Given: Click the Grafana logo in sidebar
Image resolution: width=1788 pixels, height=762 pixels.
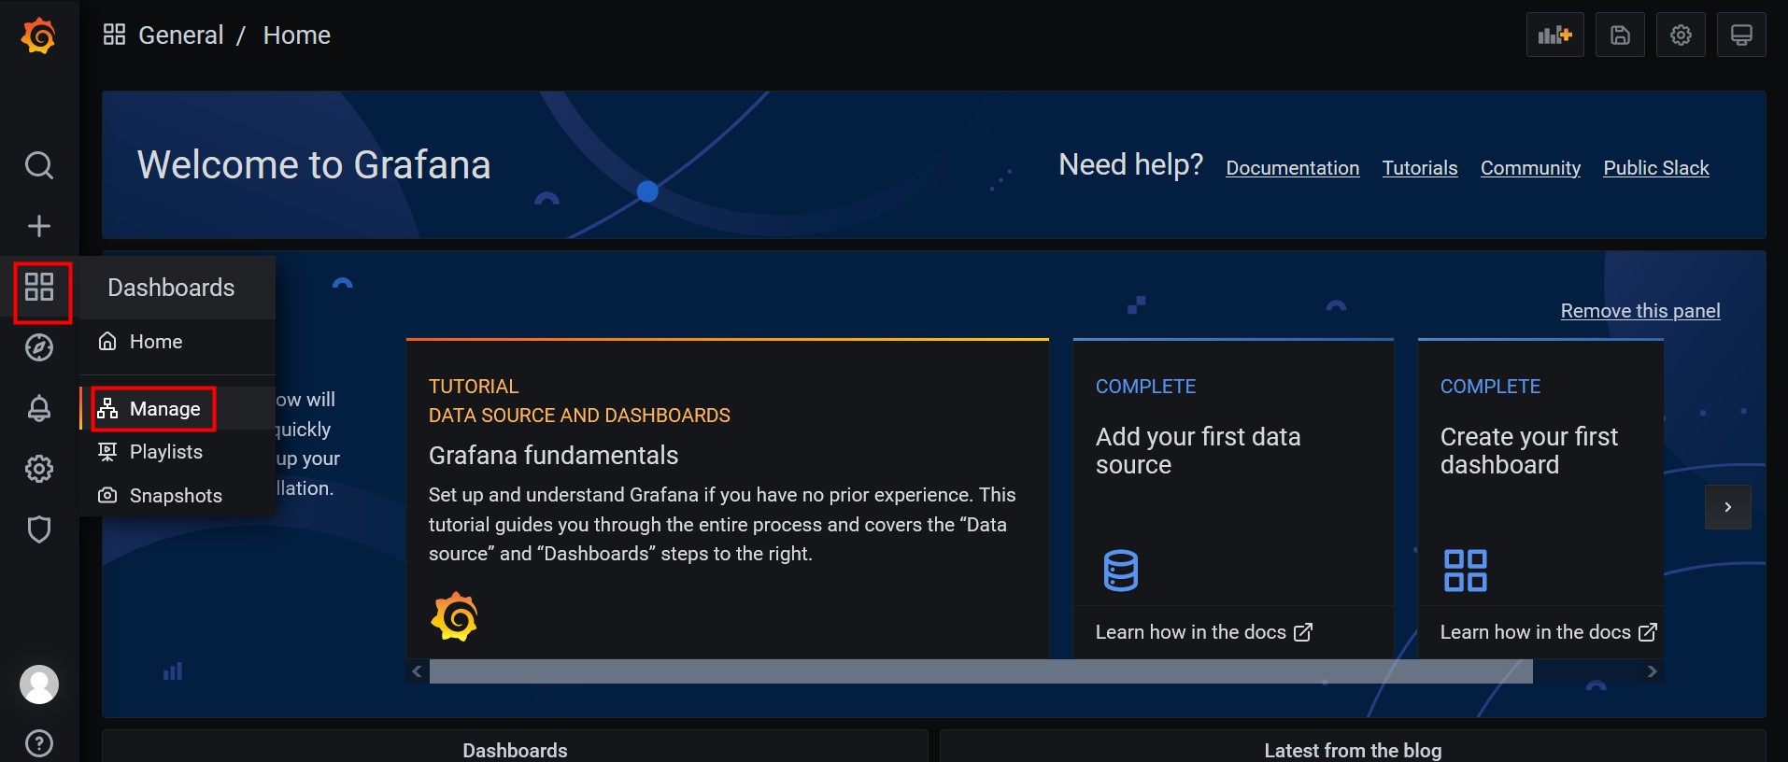Looking at the screenshot, I should point(38,35).
